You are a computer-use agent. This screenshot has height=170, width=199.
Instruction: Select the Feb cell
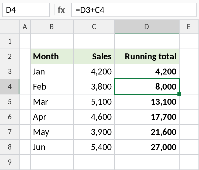(x=52, y=87)
